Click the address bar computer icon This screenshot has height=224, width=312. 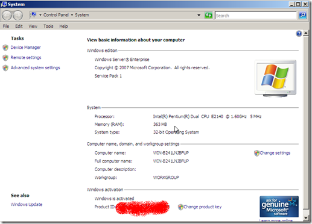[34, 15]
